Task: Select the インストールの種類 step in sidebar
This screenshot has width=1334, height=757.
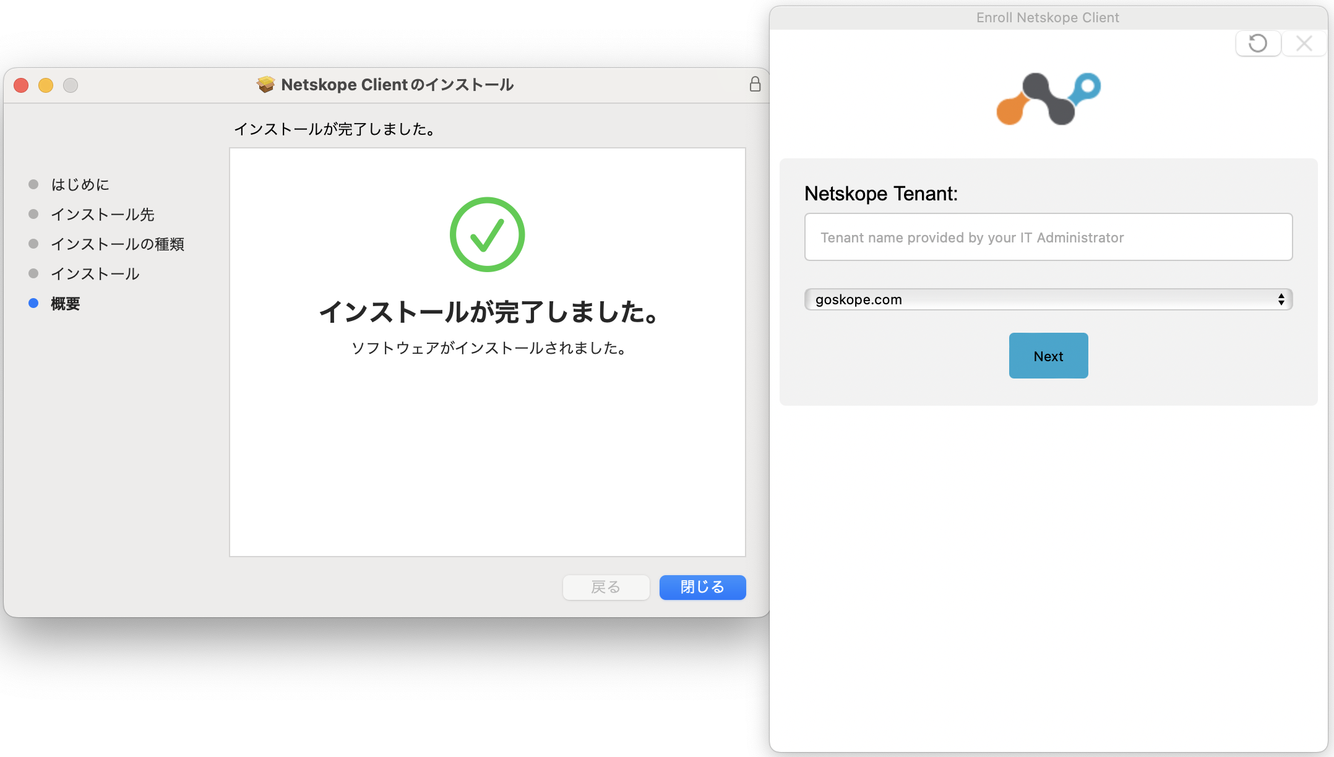Action: click(x=117, y=244)
